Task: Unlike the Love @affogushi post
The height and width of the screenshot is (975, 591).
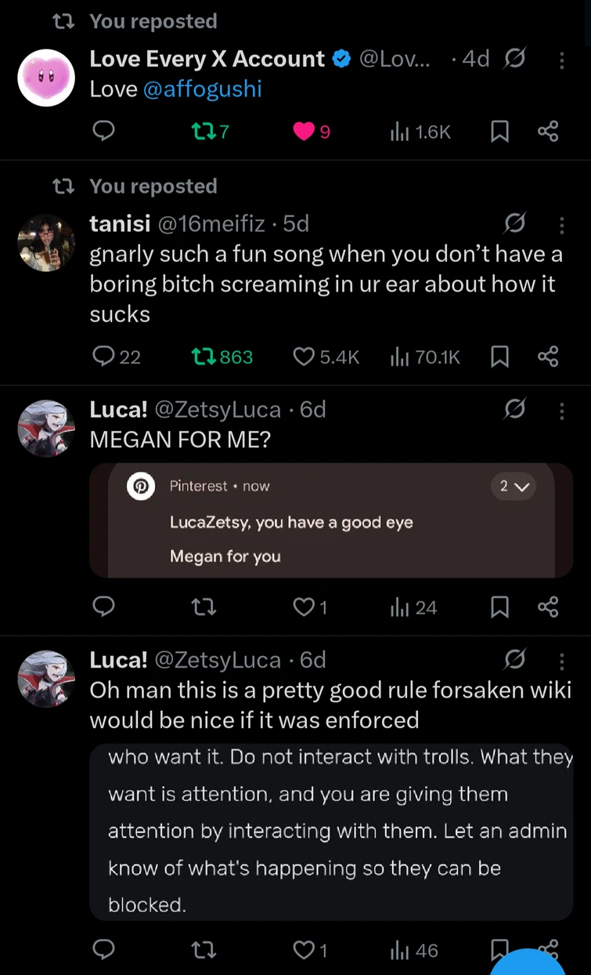Action: tap(304, 132)
